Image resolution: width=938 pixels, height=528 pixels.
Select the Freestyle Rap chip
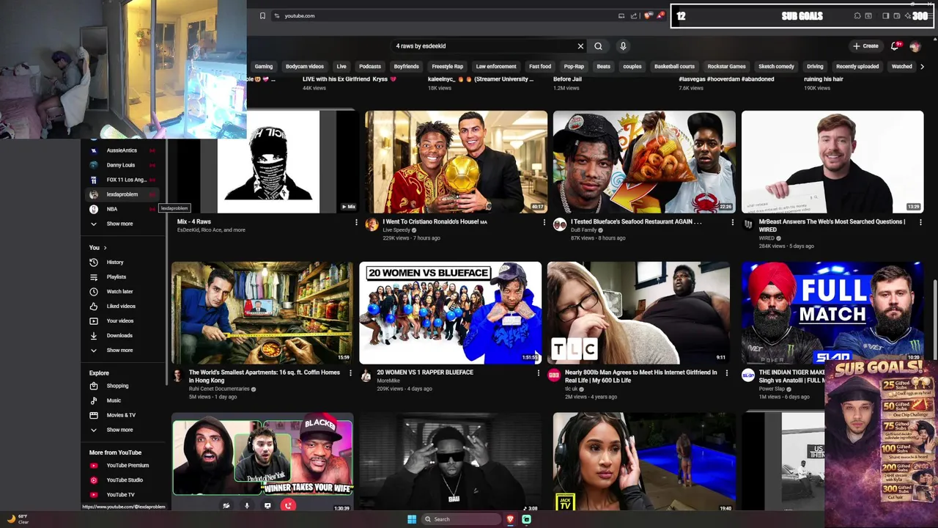pos(448,67)
